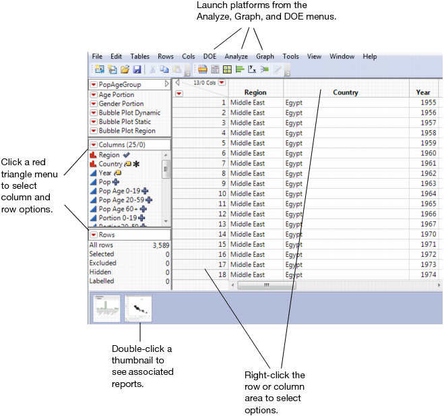Open the Gender Portion script red triangle
The image size is (444, 418).
click(94, 104)
